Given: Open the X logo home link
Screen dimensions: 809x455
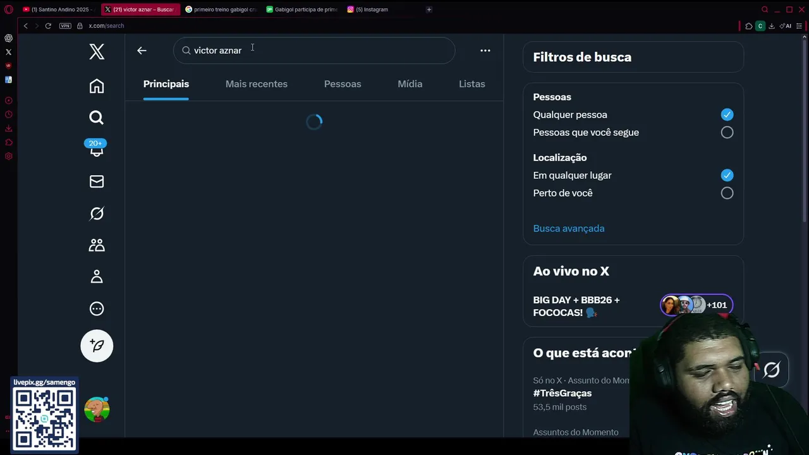Looking at the screenshot, I should [x=97, y=52].
